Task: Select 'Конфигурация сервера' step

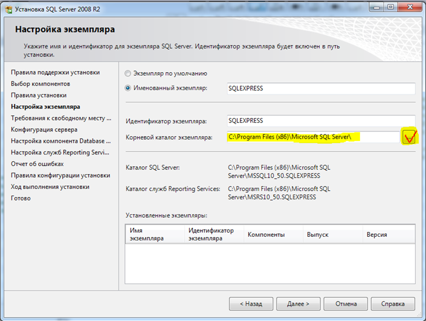Action: pyautogui.click(x=44, y=130)
